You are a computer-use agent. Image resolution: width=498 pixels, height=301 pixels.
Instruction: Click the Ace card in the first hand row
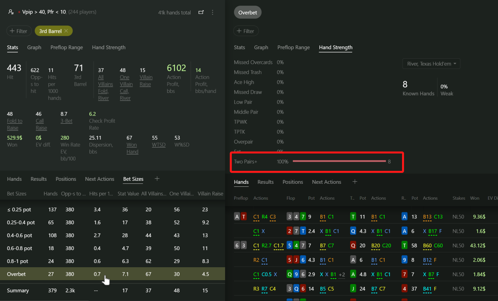[x=237, y=217]
